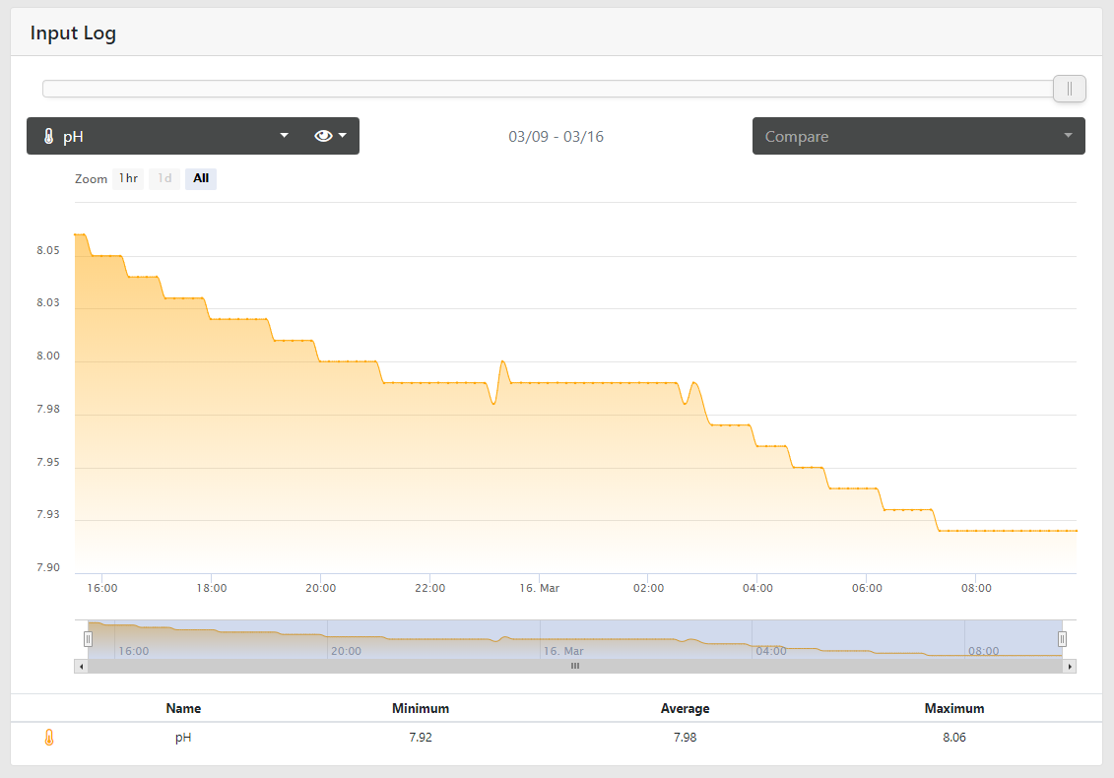Set zoom to 1hr

tap(129, 178)
